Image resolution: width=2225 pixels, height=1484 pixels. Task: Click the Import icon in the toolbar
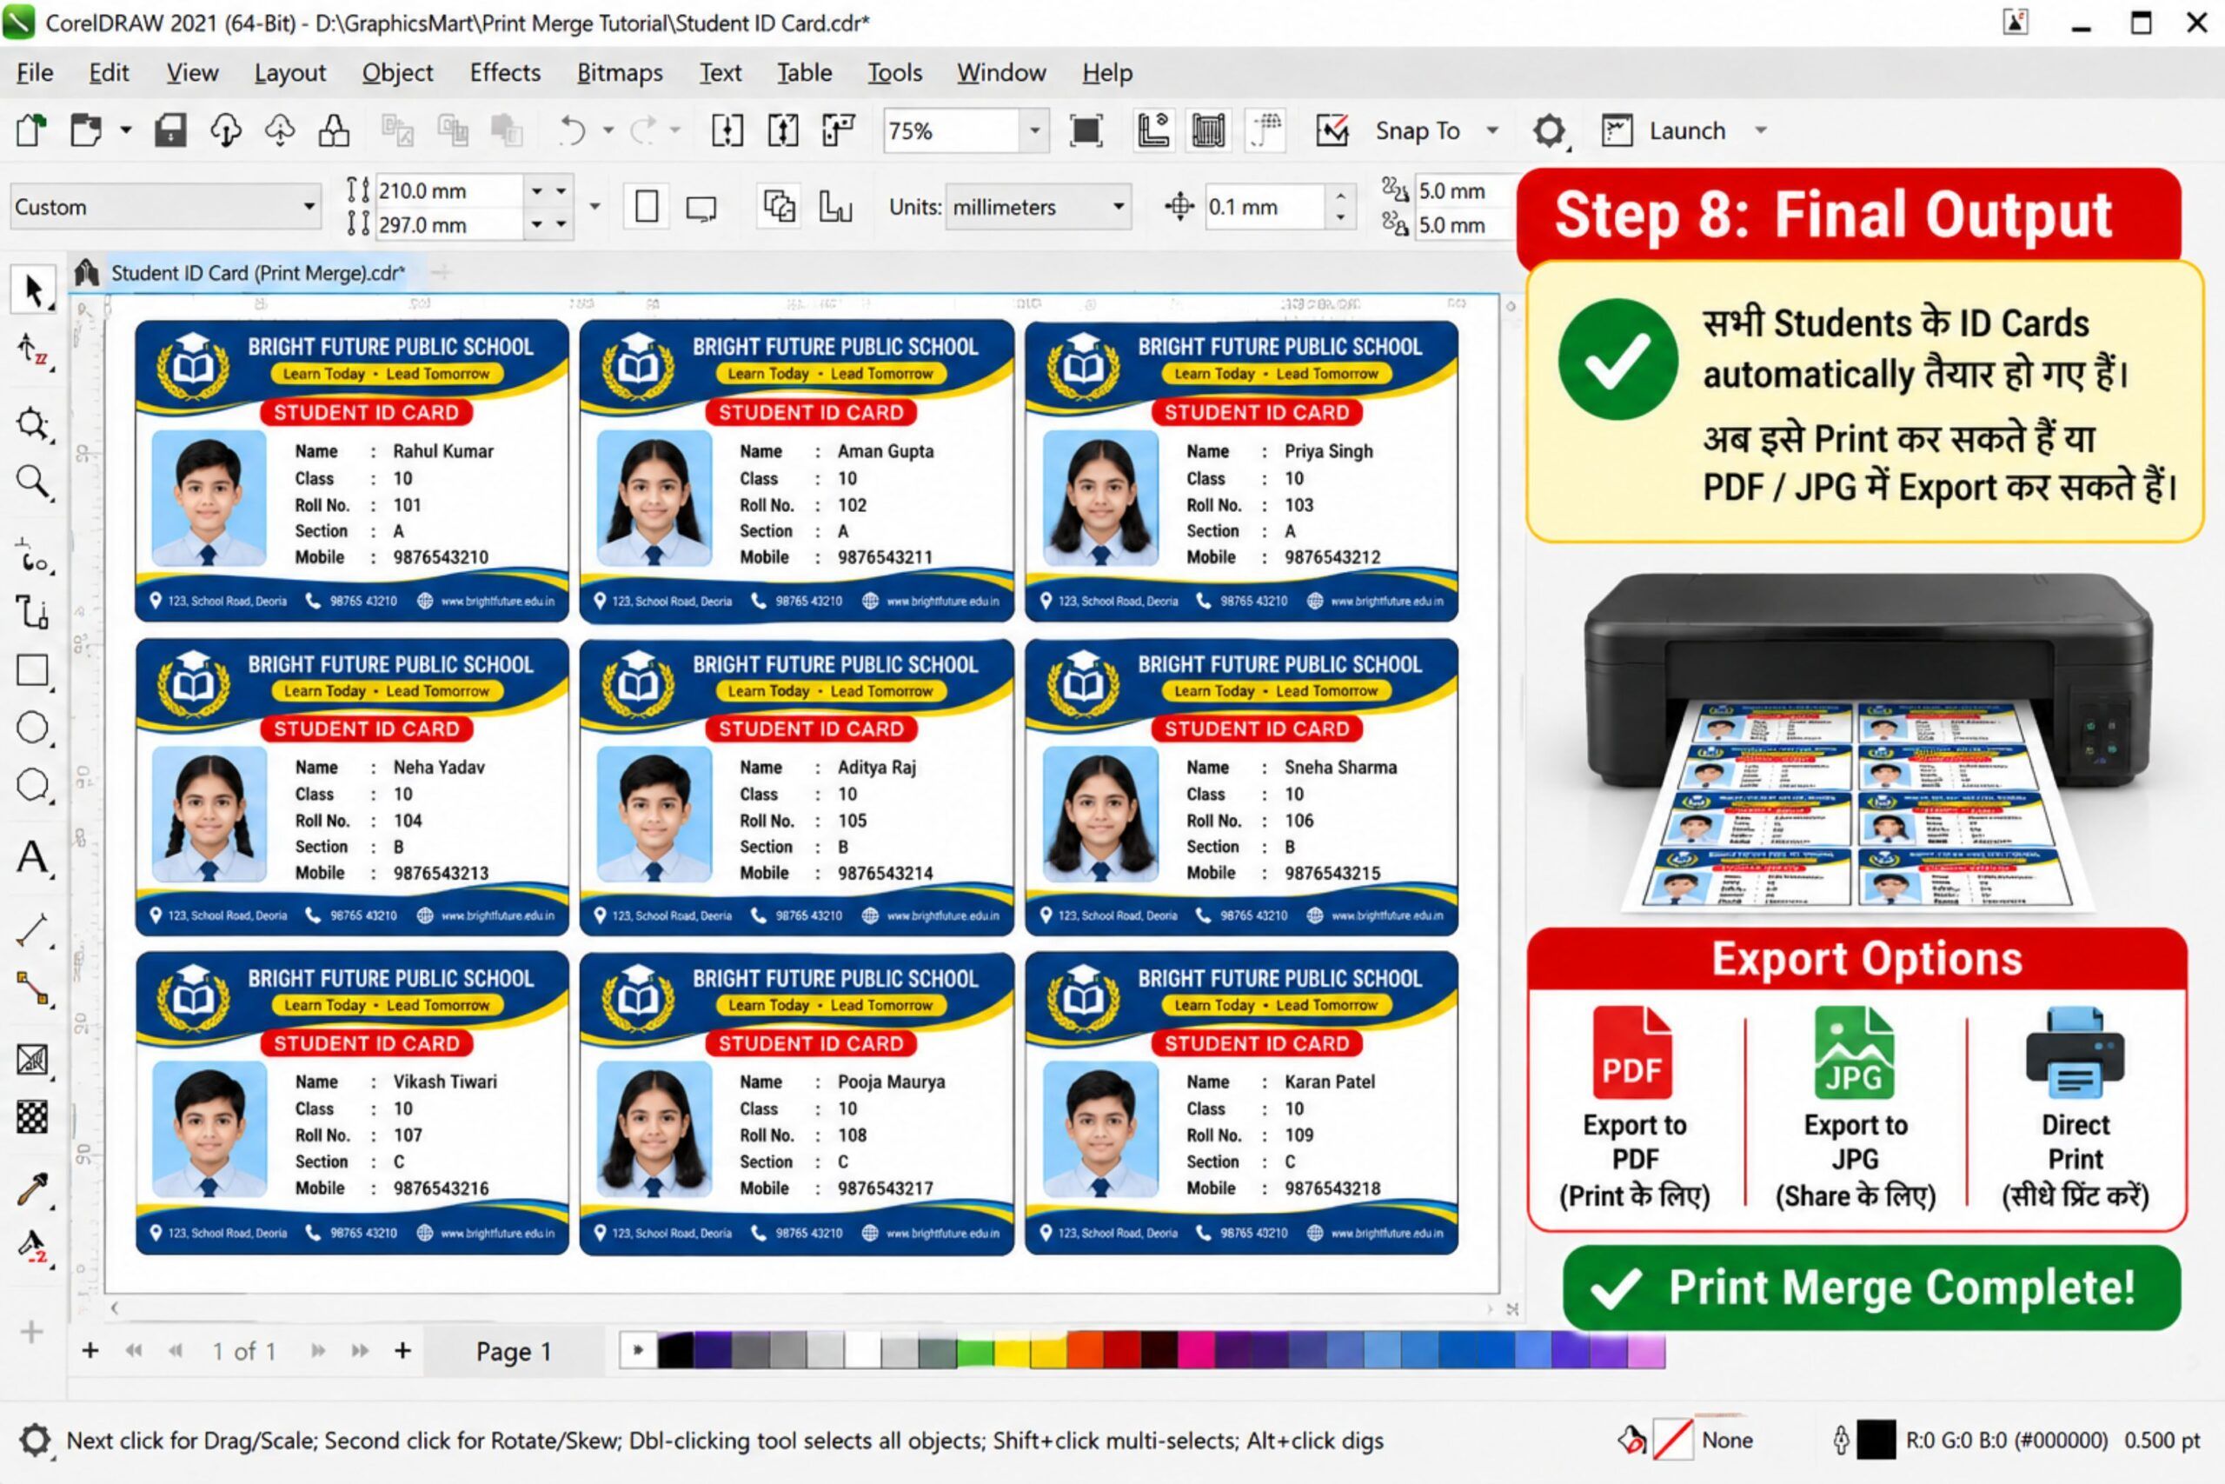pos(727,130)
